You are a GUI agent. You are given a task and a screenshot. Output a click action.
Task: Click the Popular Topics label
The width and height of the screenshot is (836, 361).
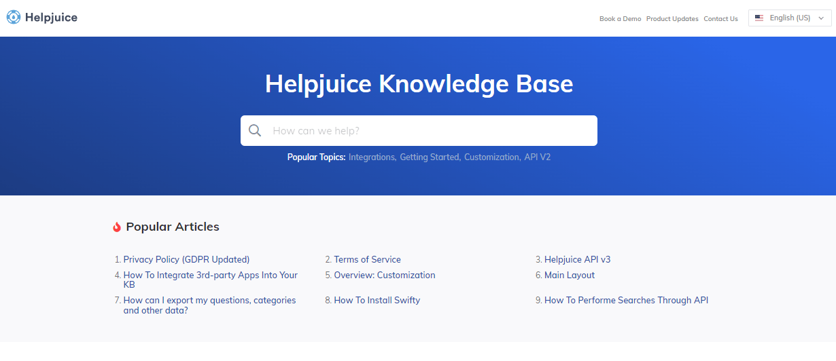pyautogui.click(x=316, y=157)
